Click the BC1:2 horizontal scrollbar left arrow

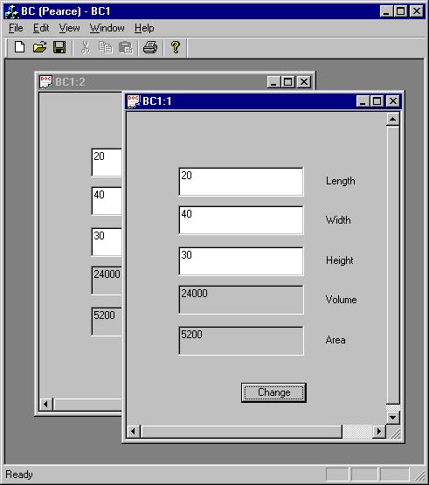pyautogui.click(x=46, y=404)
